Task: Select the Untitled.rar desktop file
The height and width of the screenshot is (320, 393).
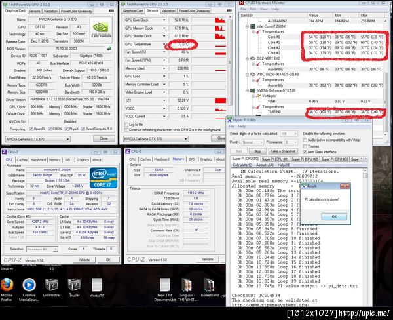Action: (x=52, y=288)
